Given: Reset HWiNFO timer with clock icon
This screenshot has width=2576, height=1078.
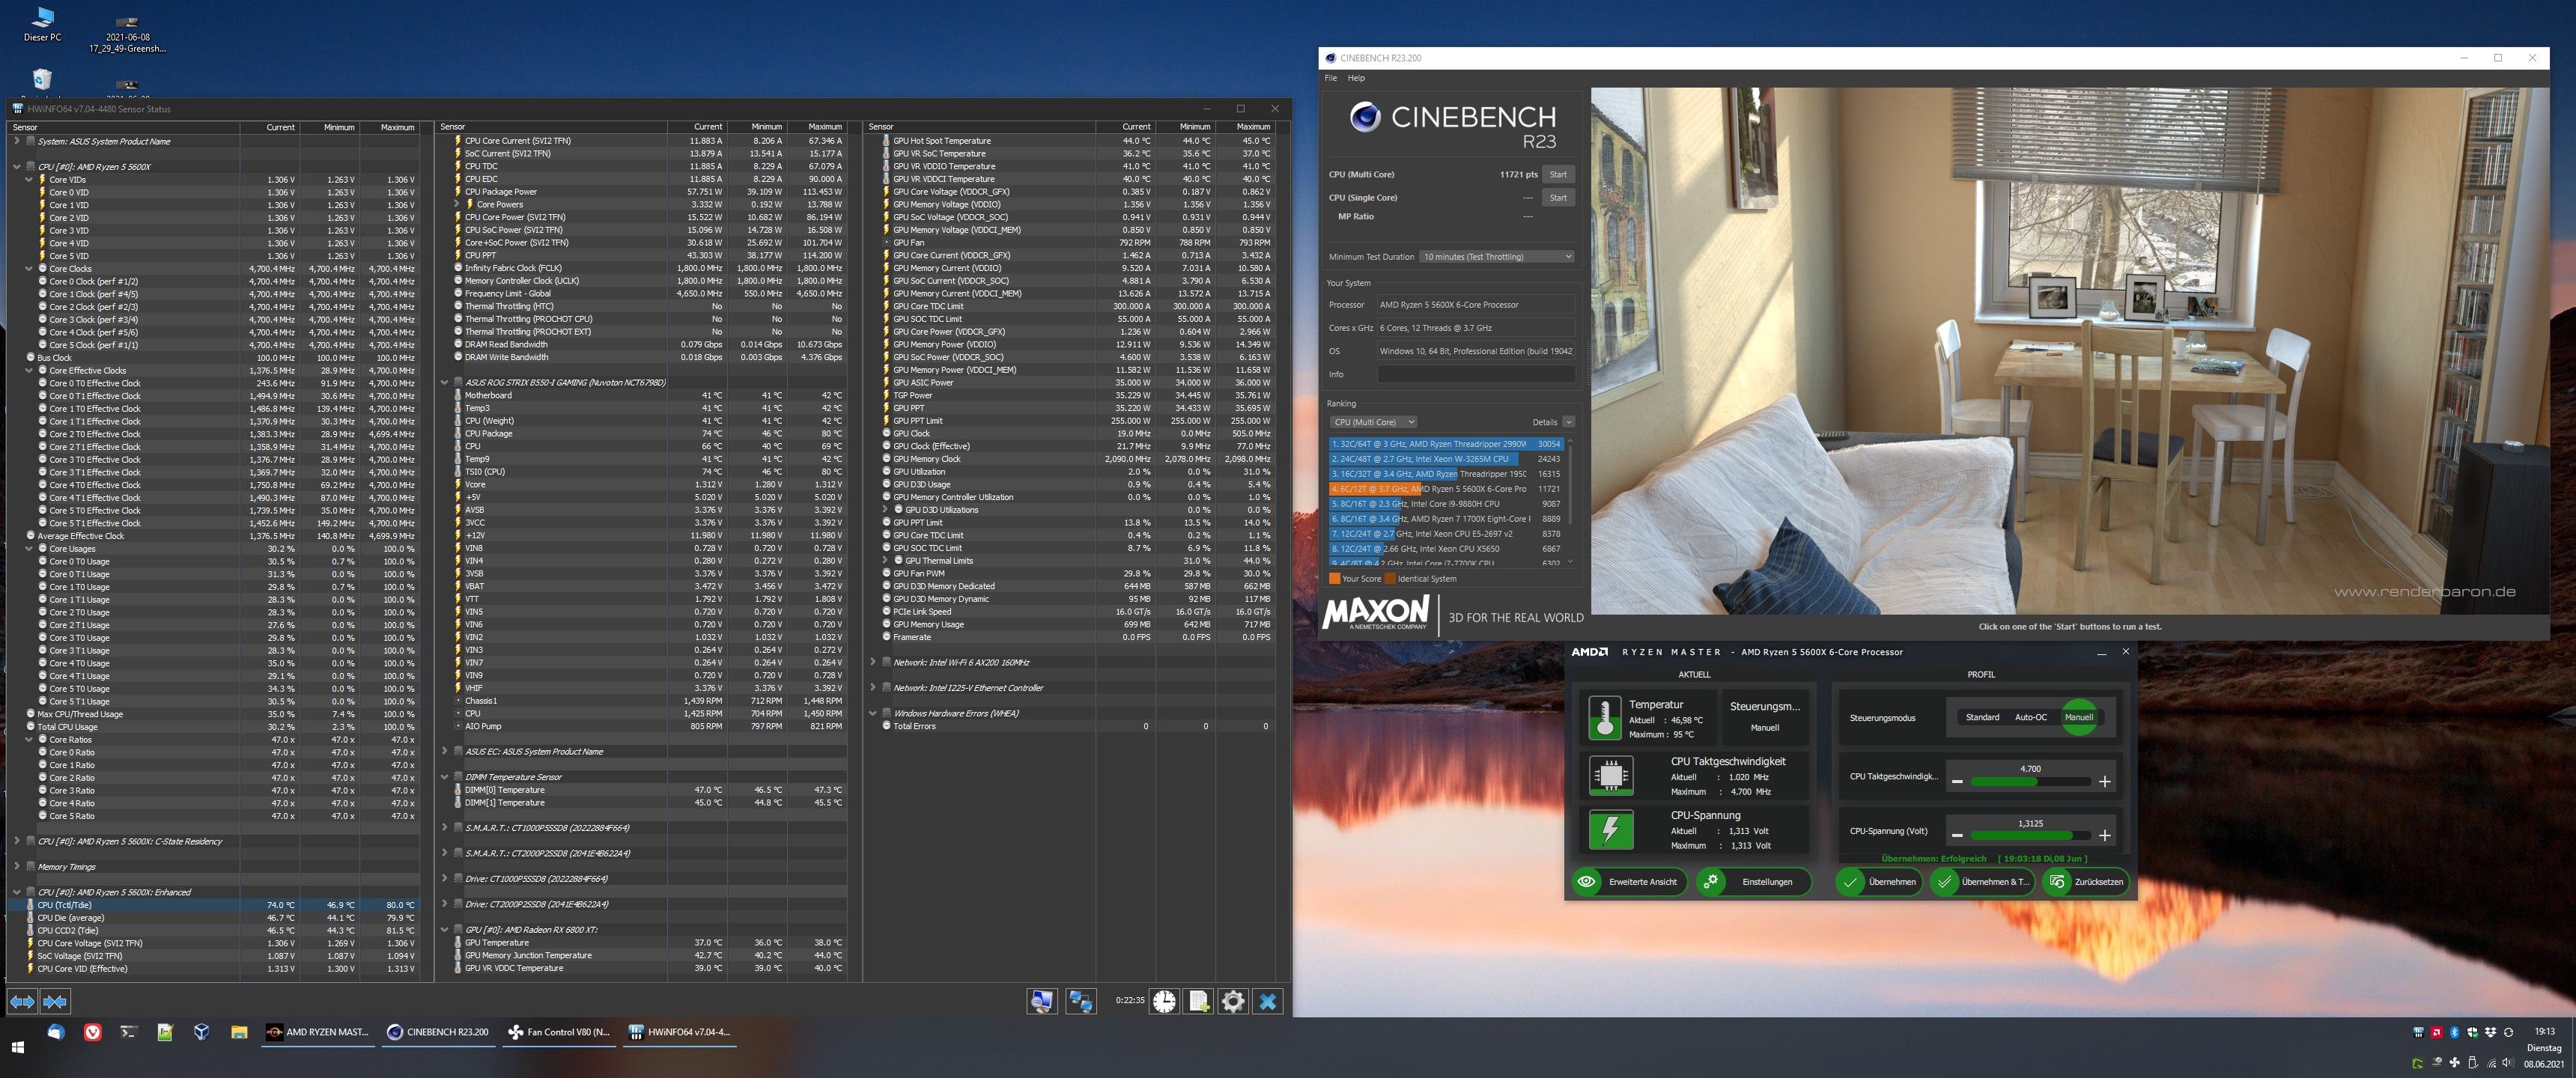Looking at the screenshot, I should coord(1164,1001).
